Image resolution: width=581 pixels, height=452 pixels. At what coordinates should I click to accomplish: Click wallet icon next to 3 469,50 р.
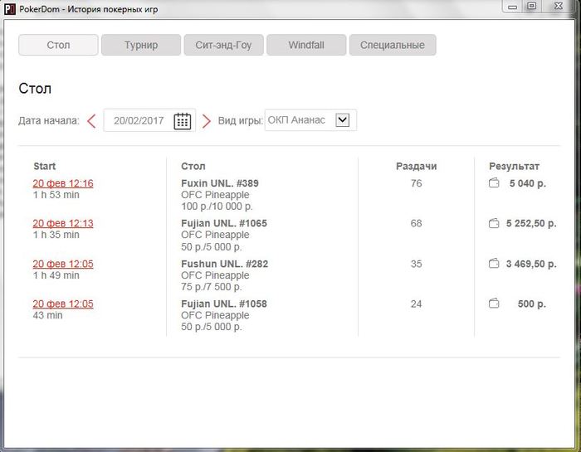coord(494,263)
